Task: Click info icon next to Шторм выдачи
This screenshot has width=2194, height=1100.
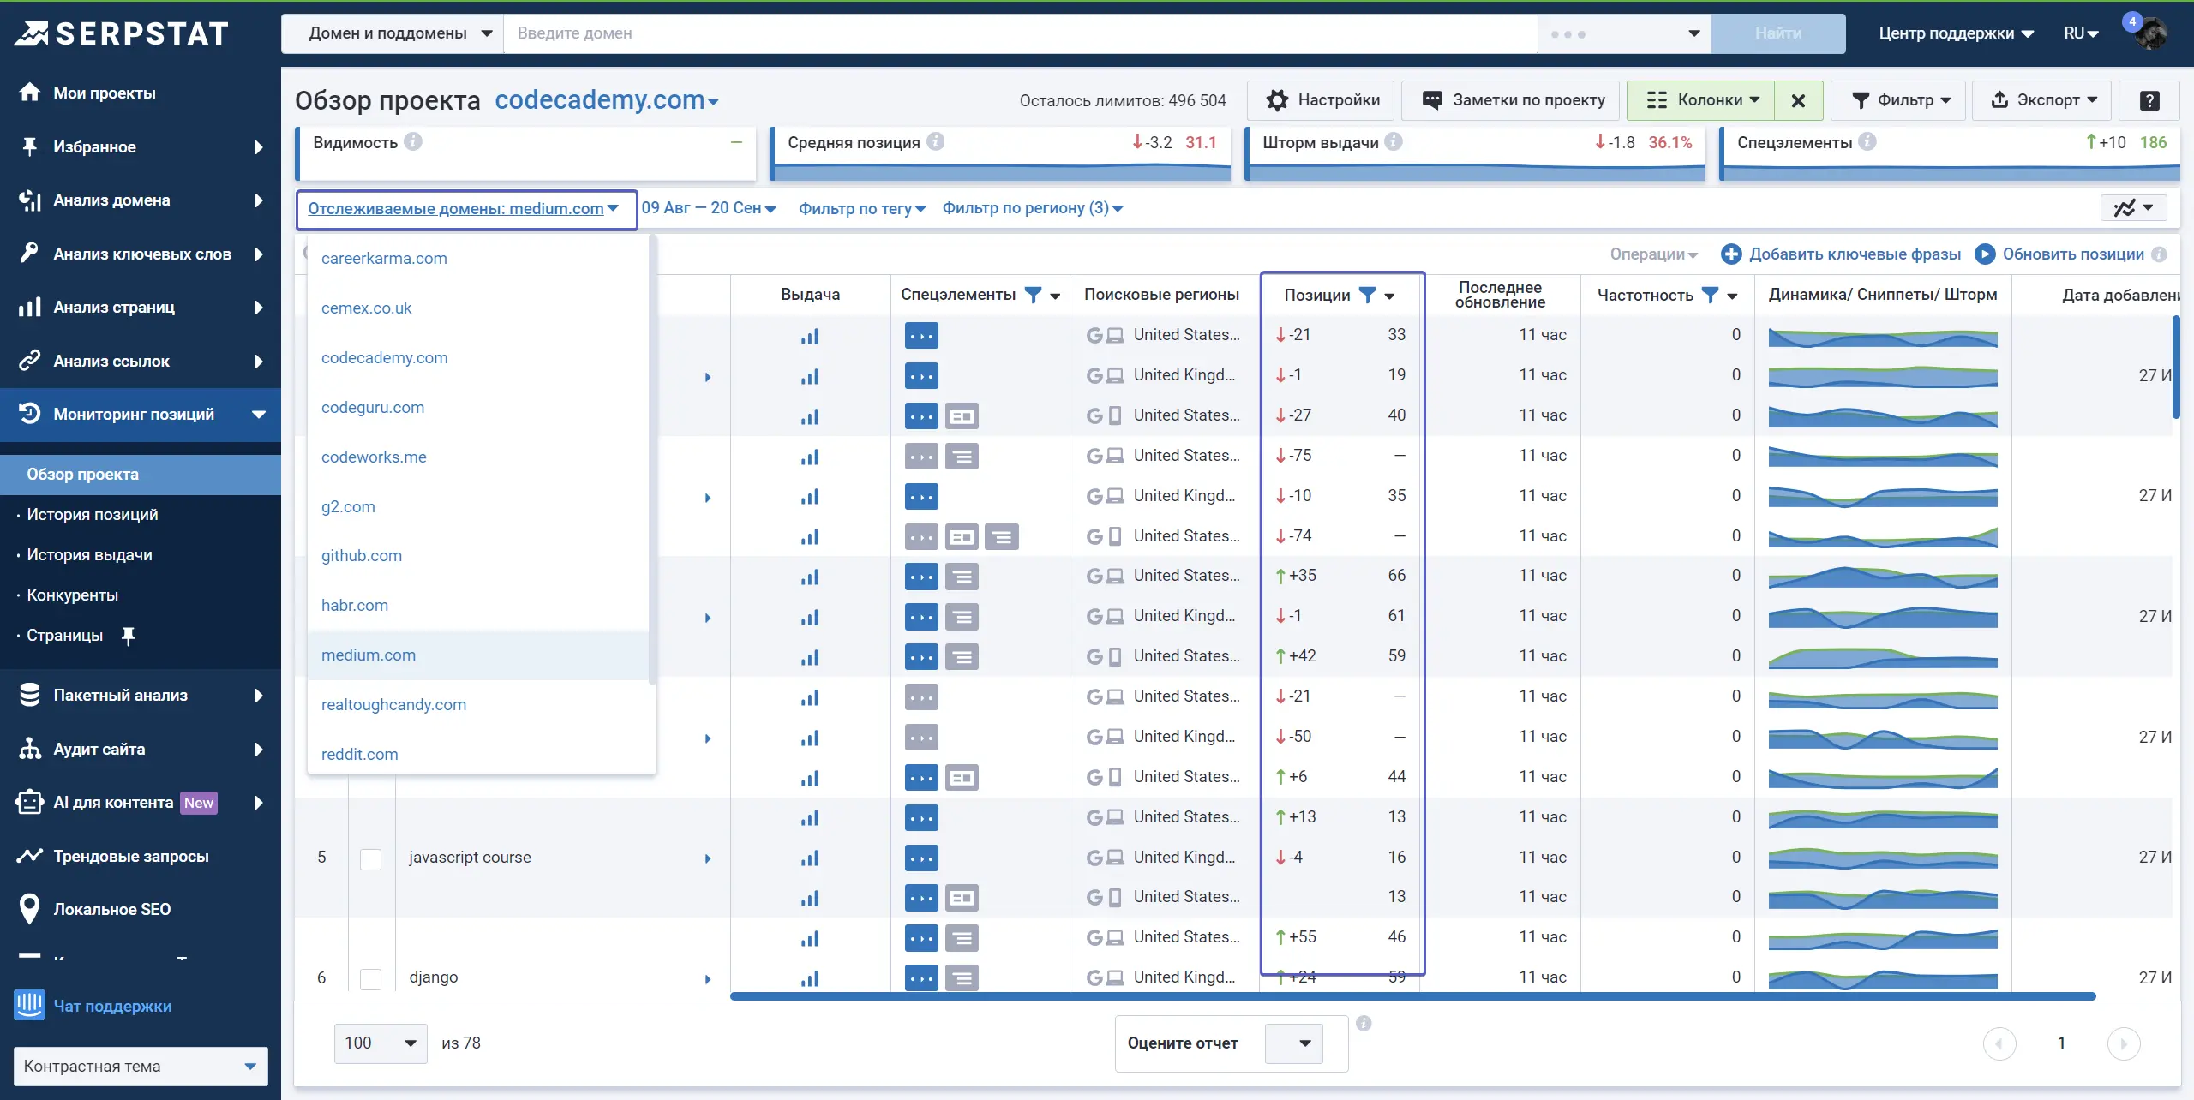Action: click(1394, 141)
